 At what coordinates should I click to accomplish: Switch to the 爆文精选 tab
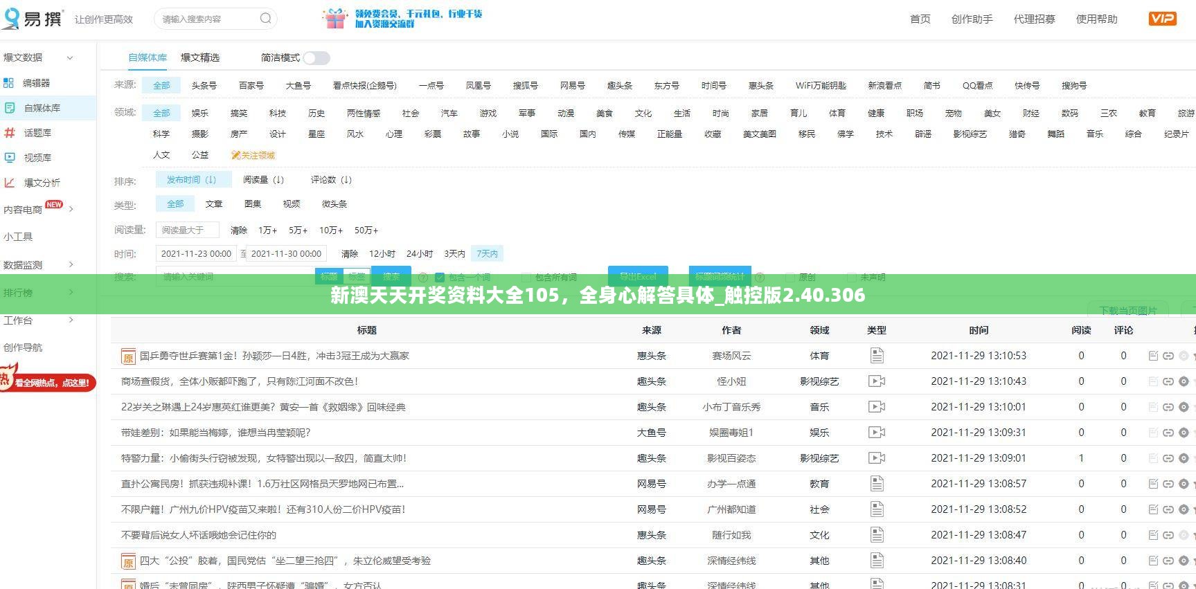pyautogui.click(x=200, y=57)
